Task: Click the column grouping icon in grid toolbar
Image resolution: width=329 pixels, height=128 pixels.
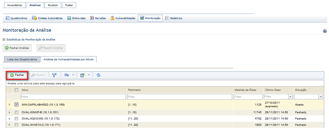Action: click(x=67, y=75)
